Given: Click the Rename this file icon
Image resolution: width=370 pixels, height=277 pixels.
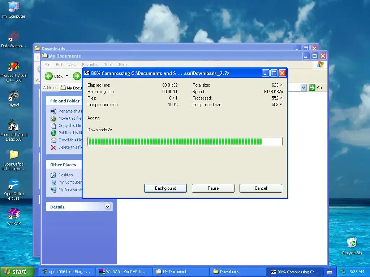Looking at the screenshot, I should [53, 111].
